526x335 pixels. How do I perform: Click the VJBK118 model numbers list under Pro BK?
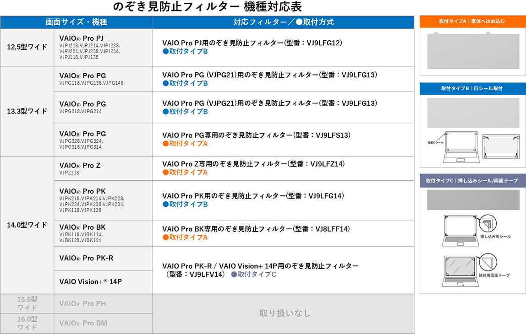(x=81, y=238)
